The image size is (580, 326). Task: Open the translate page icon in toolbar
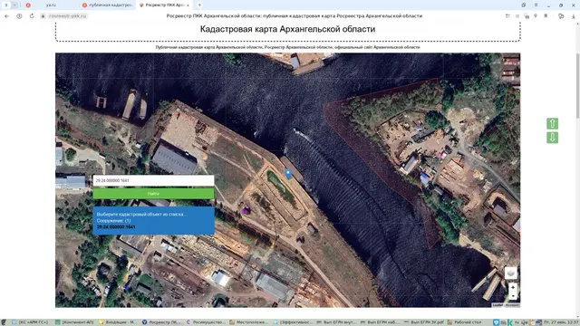coord(561,16)
